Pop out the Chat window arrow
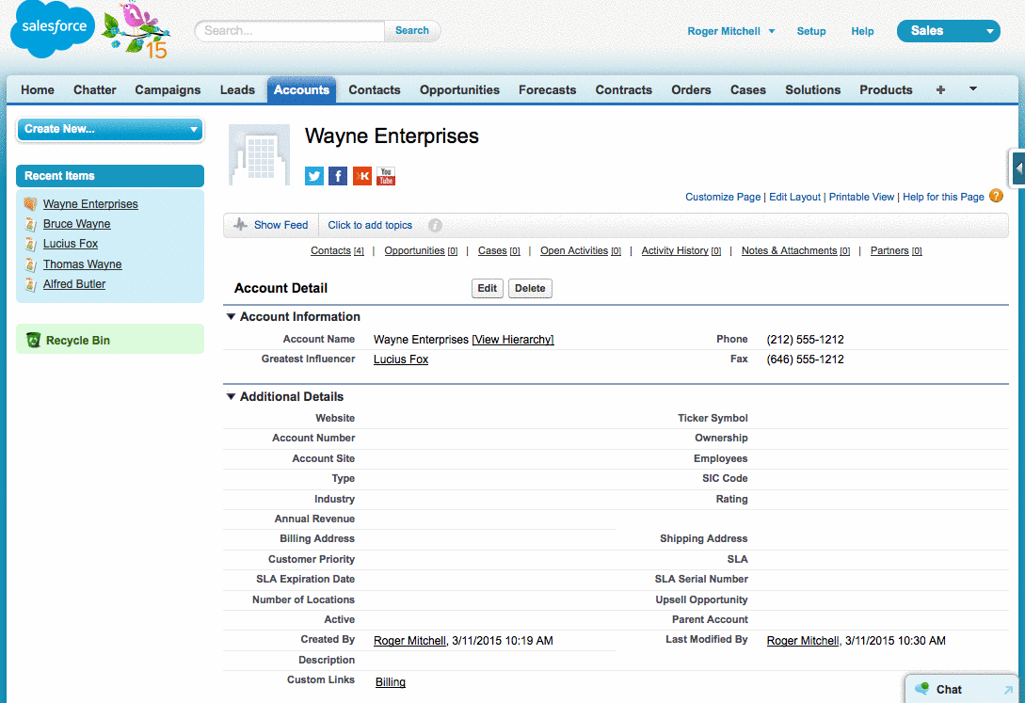 point(1008,689)
